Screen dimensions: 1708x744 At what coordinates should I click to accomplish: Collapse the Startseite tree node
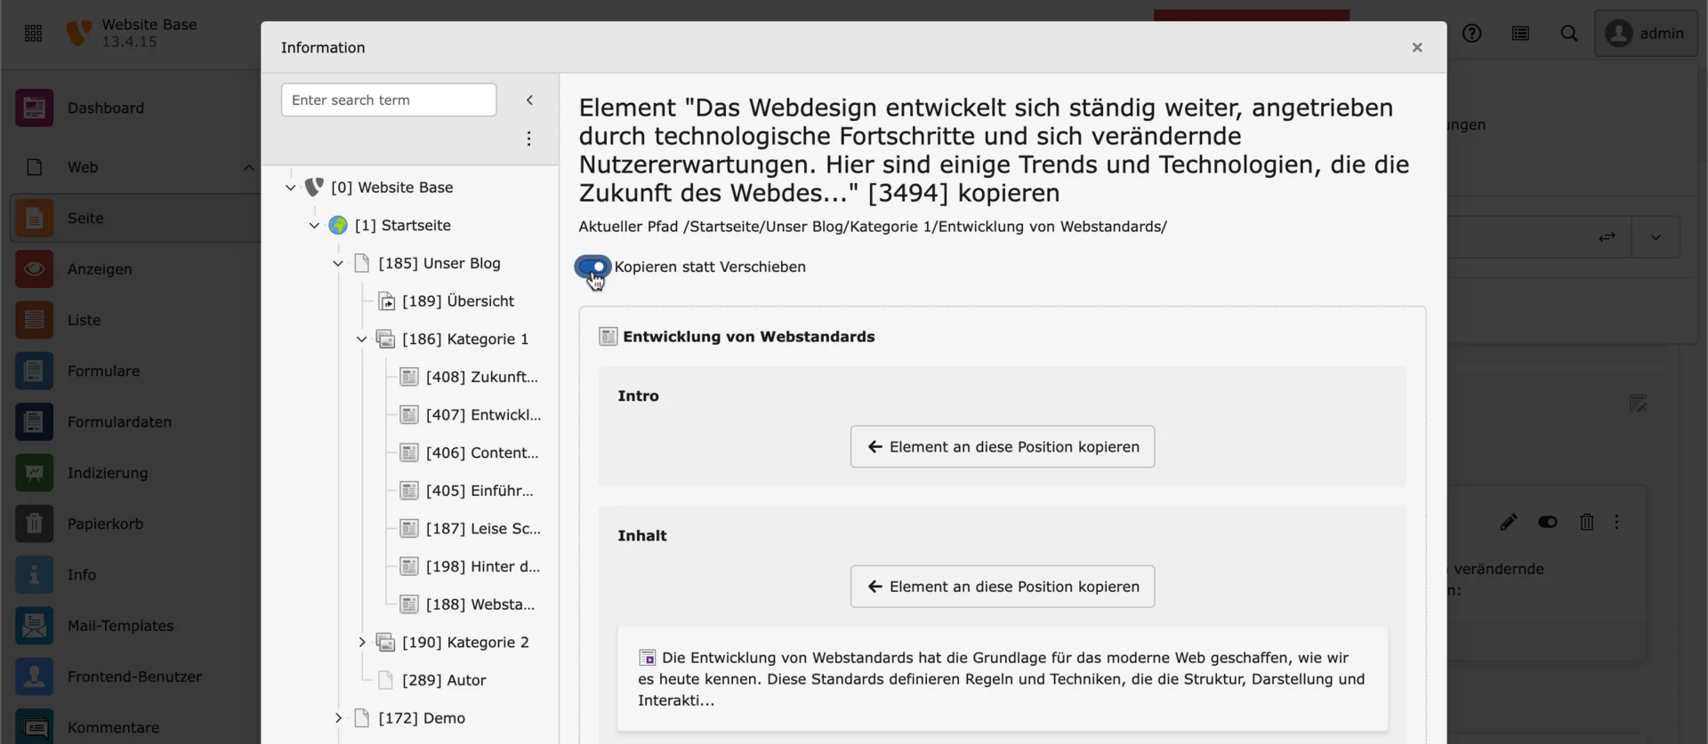pos(314,226)
